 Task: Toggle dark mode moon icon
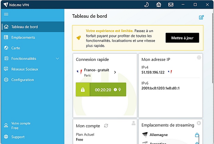[146, 5]
